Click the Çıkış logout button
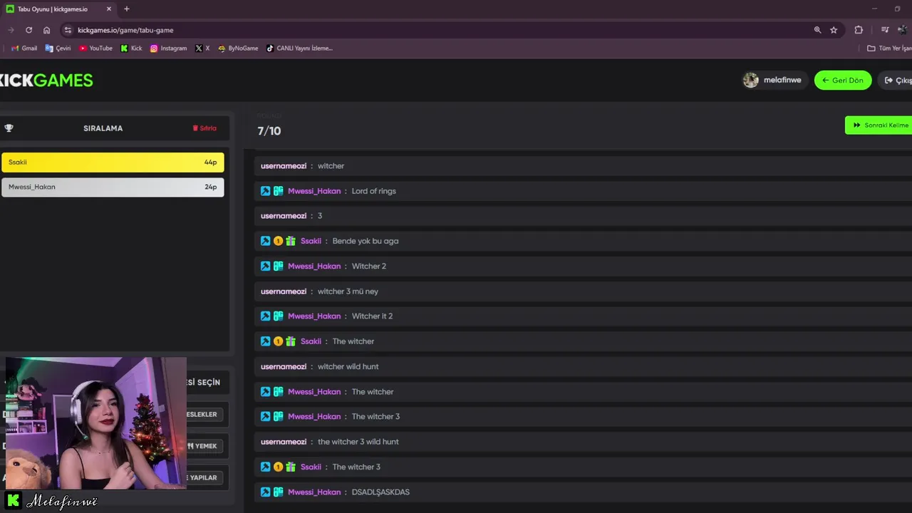This screenshot has height=513, width=912. 896,81
